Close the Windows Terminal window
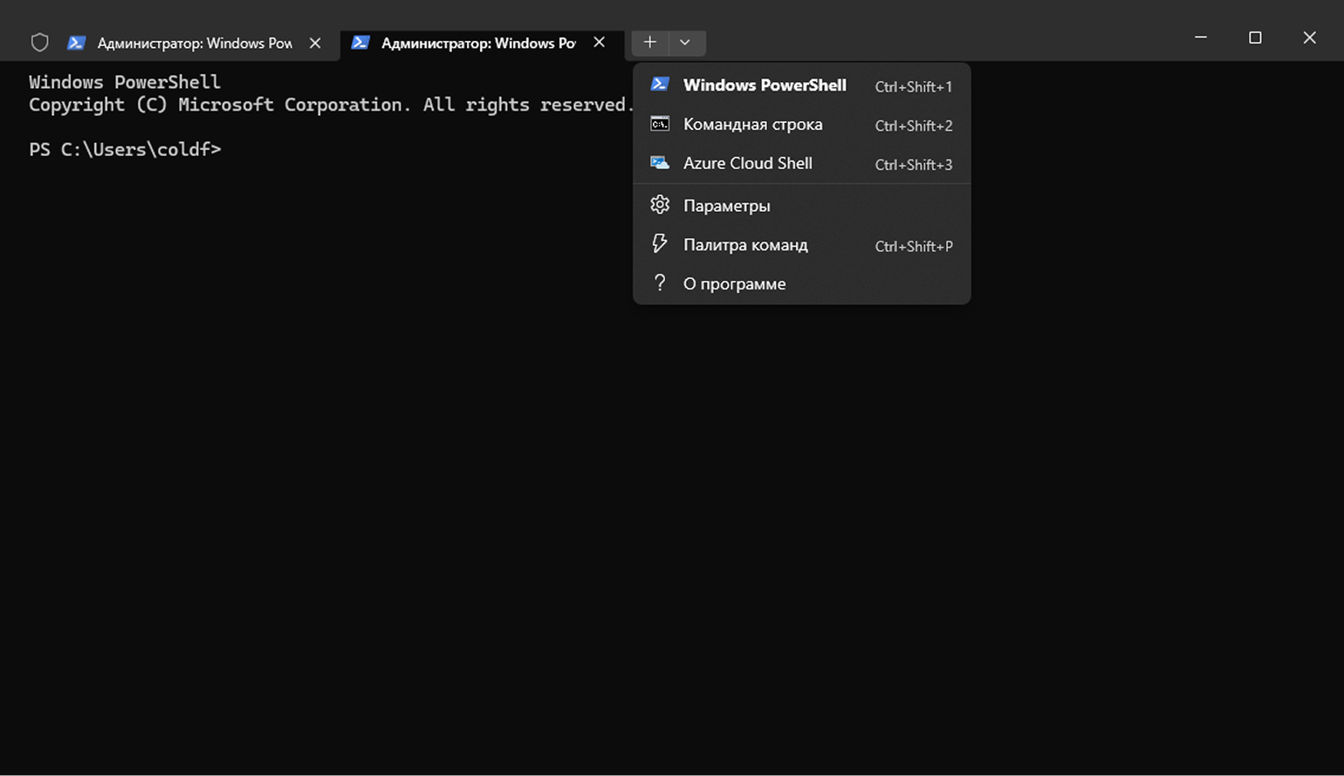The image size is (1344, 776). point(1309,37)
